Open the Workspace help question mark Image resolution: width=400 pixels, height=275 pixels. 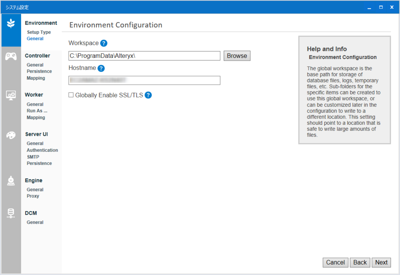coord(103,43)
